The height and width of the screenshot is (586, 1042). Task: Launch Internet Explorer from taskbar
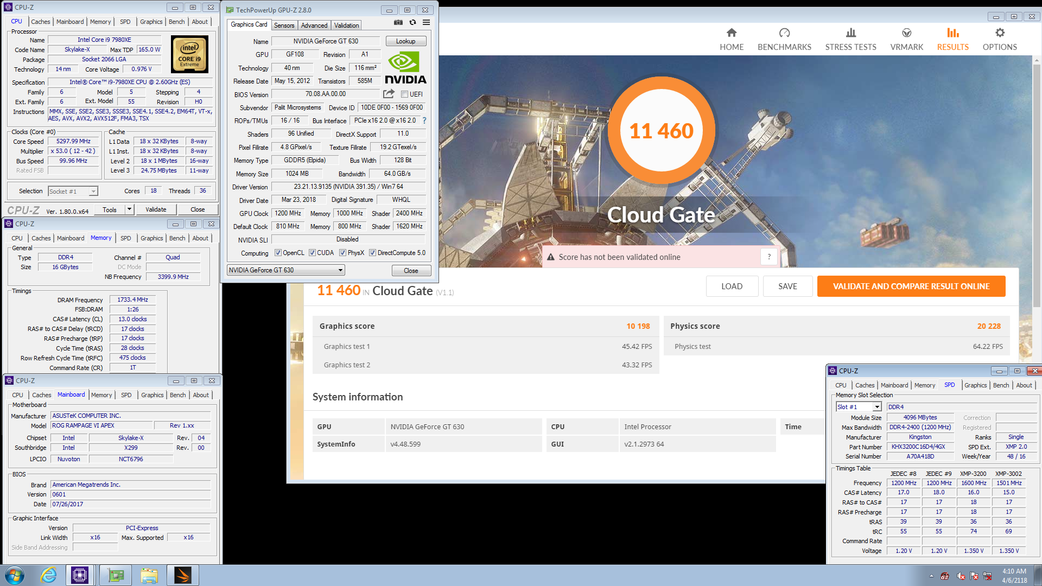(49, 575)
